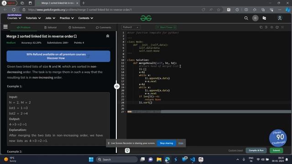Show hidden system tray icons chevron
Screen dimensions: 292x164
click(x=238, y=159)
